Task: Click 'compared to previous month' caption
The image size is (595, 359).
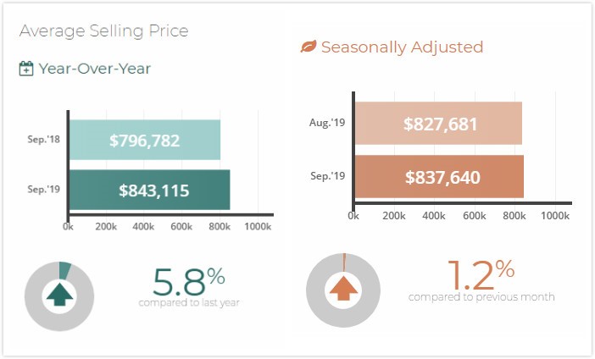Action: 481,296
